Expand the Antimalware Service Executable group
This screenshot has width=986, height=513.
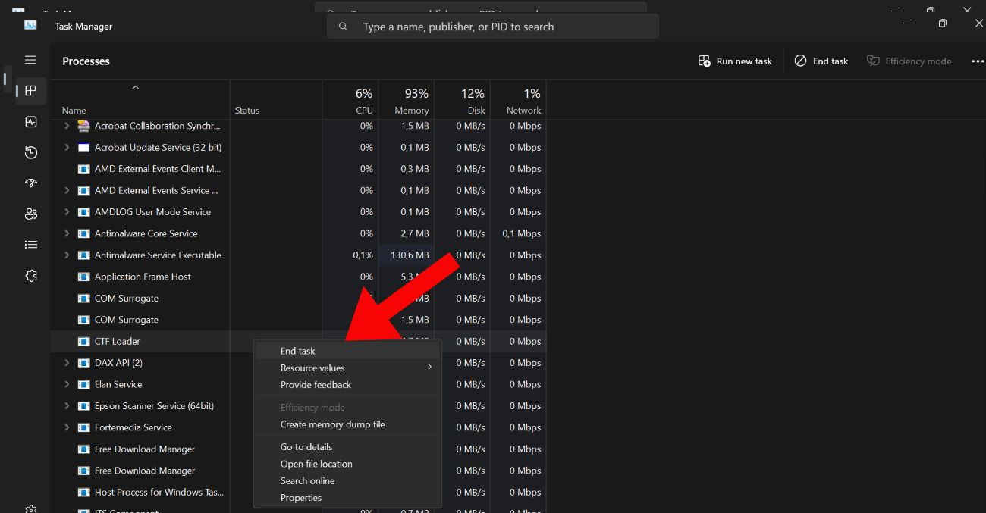click(67, 255)
